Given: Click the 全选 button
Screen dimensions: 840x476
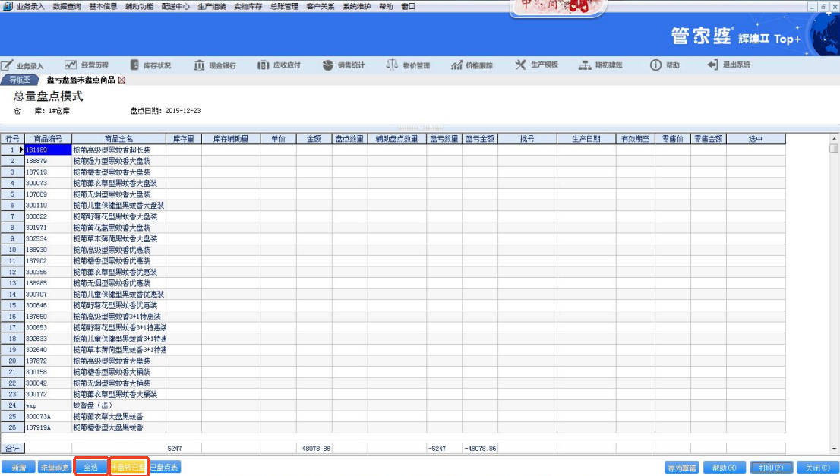Looking at the screenshot, I should [90, 468].
